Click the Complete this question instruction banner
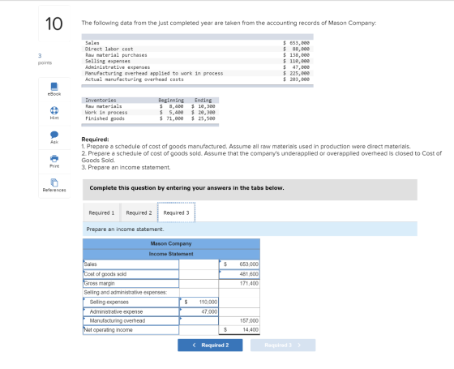 (250, 190)
